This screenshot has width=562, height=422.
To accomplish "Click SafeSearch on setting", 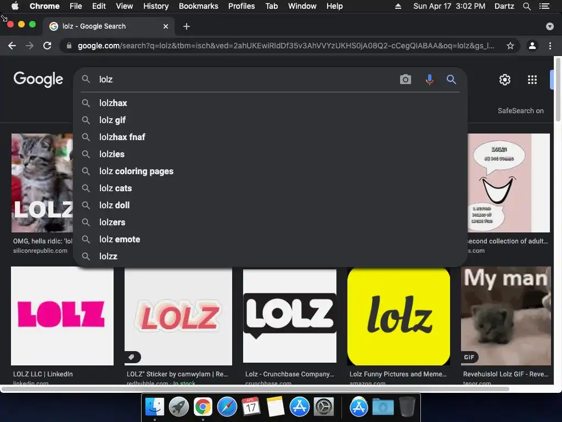I will point(520,110).
